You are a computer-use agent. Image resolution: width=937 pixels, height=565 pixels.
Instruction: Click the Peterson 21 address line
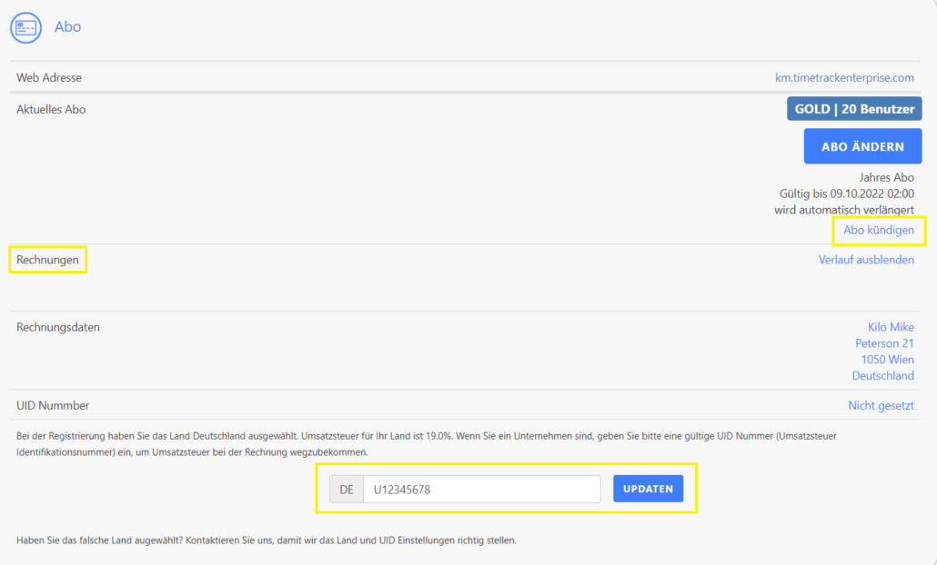tap(884, 343)
